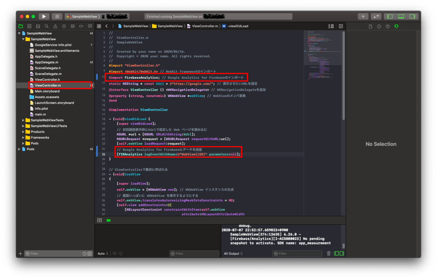
Task: Select Assets.xcassets in navigator
Action: click(47, 97)
